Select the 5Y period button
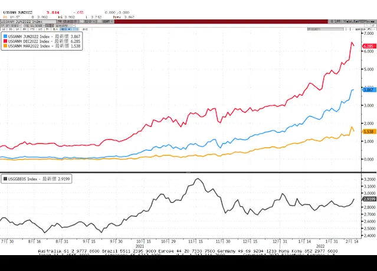 pos(47,29)
